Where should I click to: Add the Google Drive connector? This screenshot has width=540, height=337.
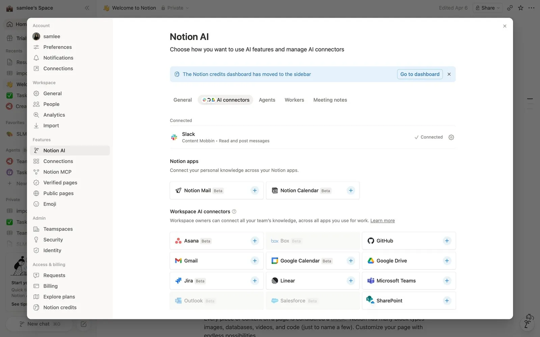click(x=447, y=261)
